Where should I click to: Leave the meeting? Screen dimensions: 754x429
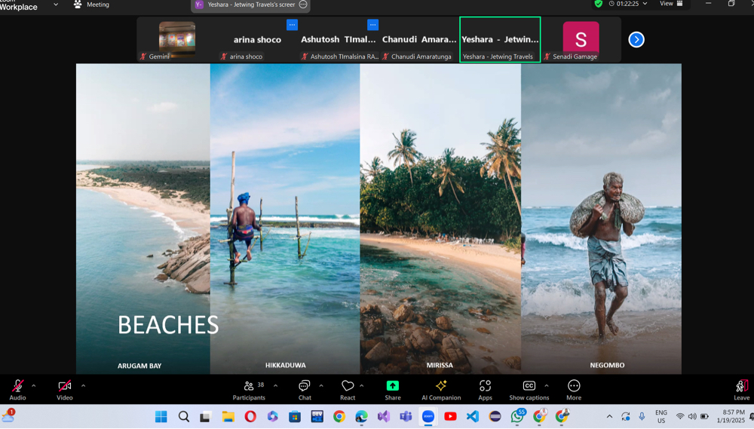(741, 389)
